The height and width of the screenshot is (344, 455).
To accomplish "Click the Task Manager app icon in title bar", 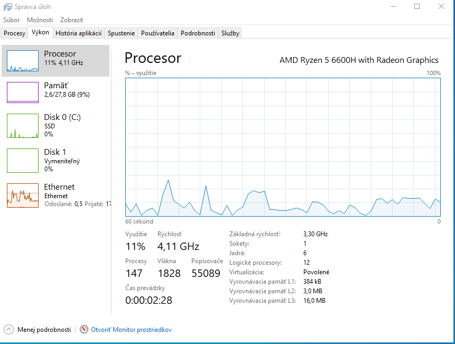I will 5,7.
